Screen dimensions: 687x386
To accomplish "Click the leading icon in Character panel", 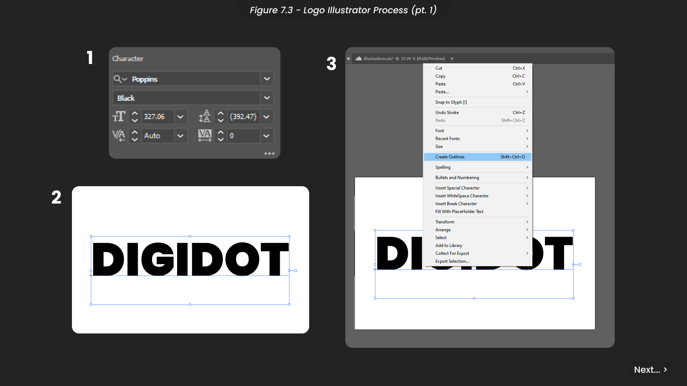I will click(205, 117).
